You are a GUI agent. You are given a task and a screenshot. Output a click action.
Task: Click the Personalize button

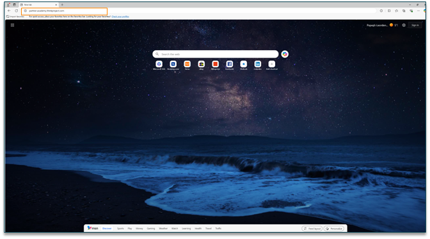coord(334,229)
